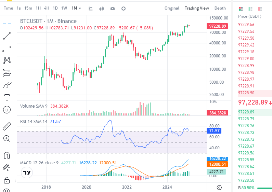This screenshot has height=192, width=272.
Task: Click the plus circle add icon
Action: point(124,9)
